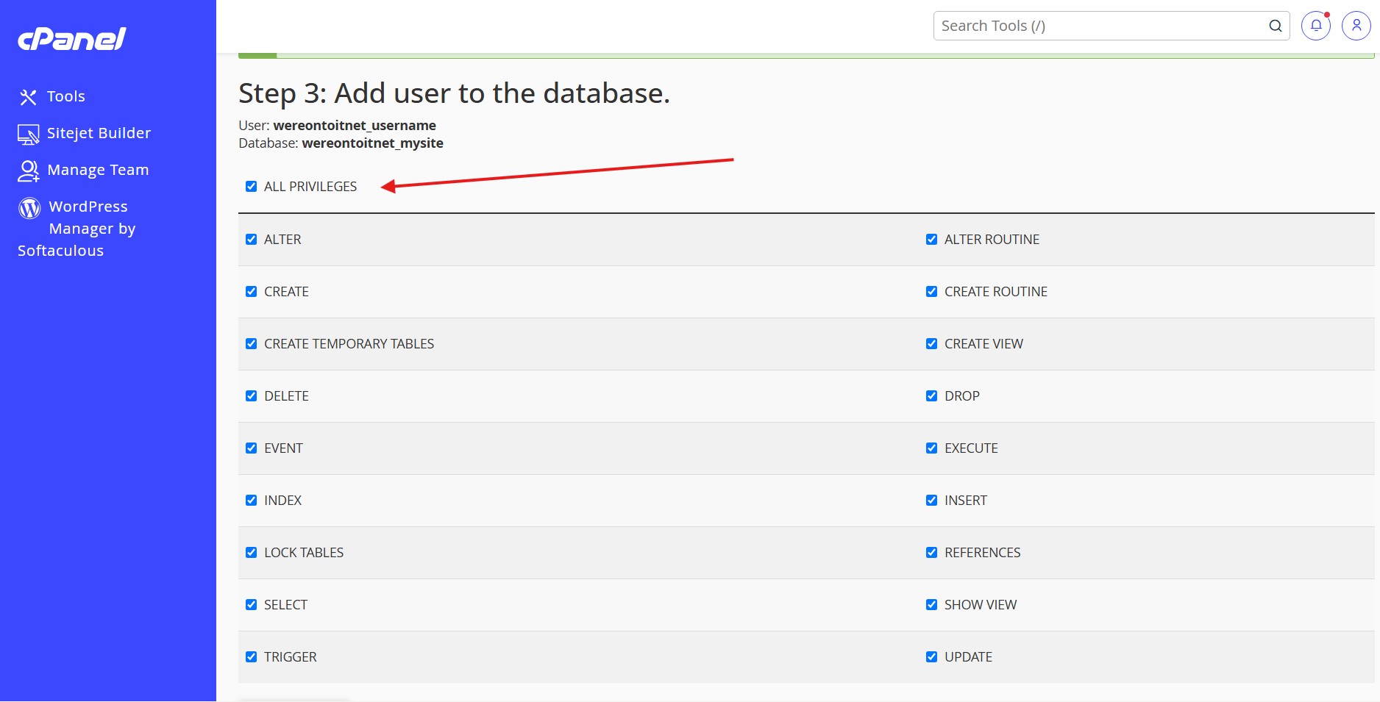
Task: Toggle the TRIGGER privilege checkbox
Action: (252, 657)
